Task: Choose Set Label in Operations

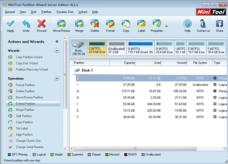Action: (x=22, y=128)
